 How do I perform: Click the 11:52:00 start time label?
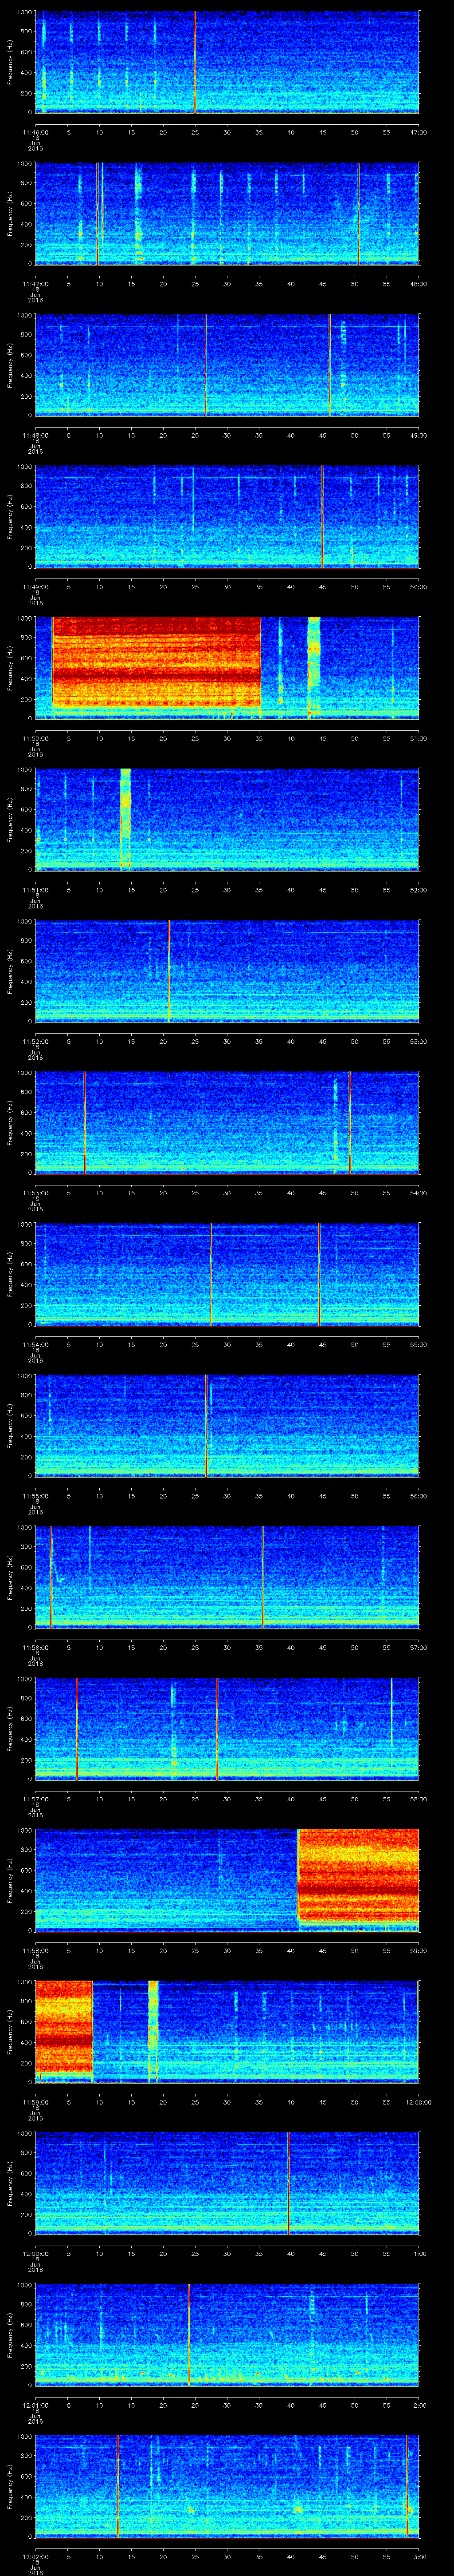coord(36,1041)
